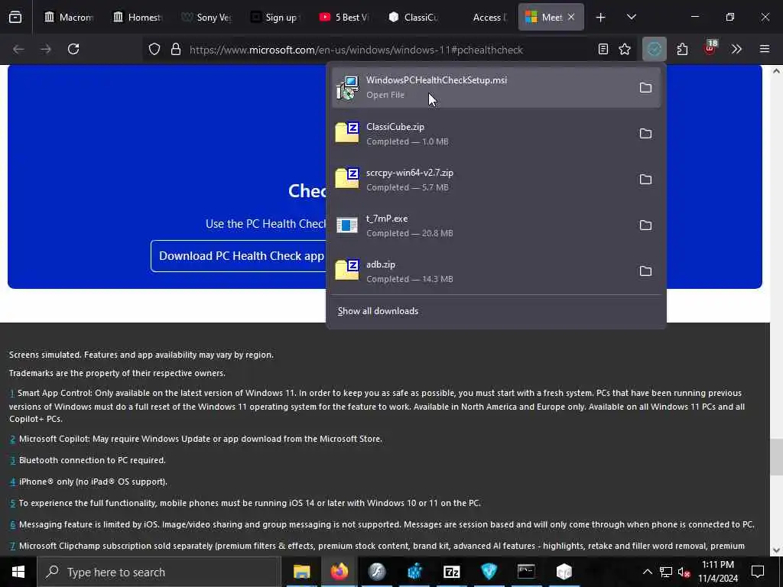Show WindowsPCHealthCheckSetup.msi in folder
The height and width of the screenshot is (587, 783).
point(645,87)
